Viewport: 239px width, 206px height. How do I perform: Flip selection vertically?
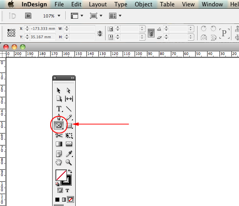pyautogui.click(x=214, y=37)
